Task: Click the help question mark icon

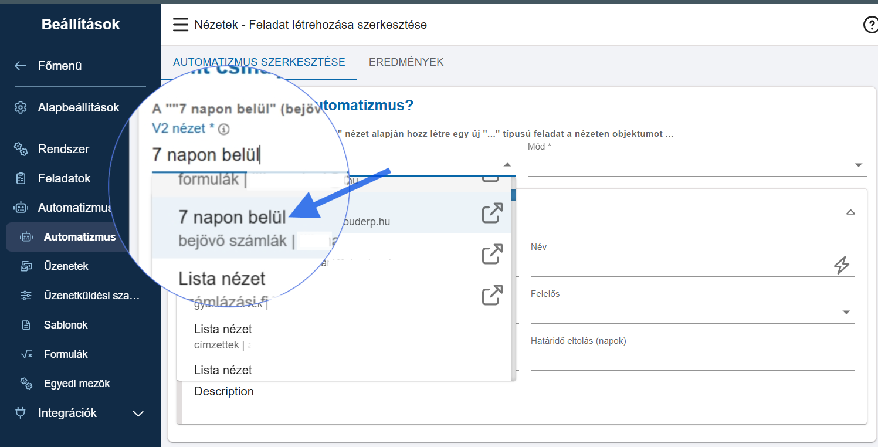Action: (x=870, y=25)
